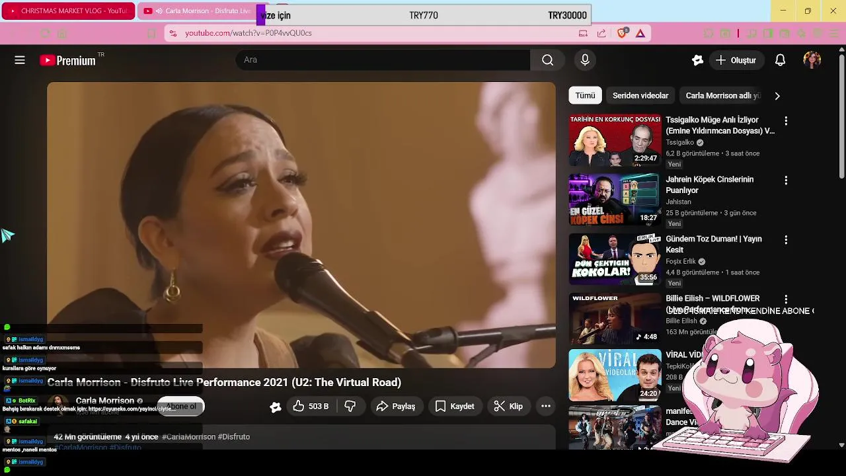This screenshot has height=476, width=846.
Task: Open the Viral Videolar thumbnail
Action: click(x=615, y=375)
